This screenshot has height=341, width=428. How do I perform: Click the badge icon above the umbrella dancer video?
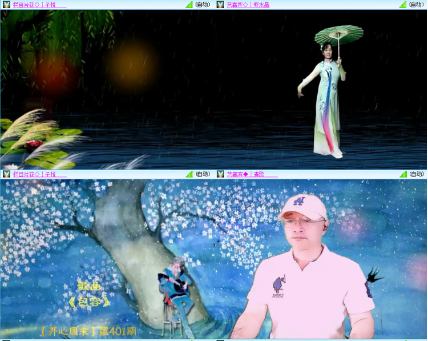click(220, 5)
